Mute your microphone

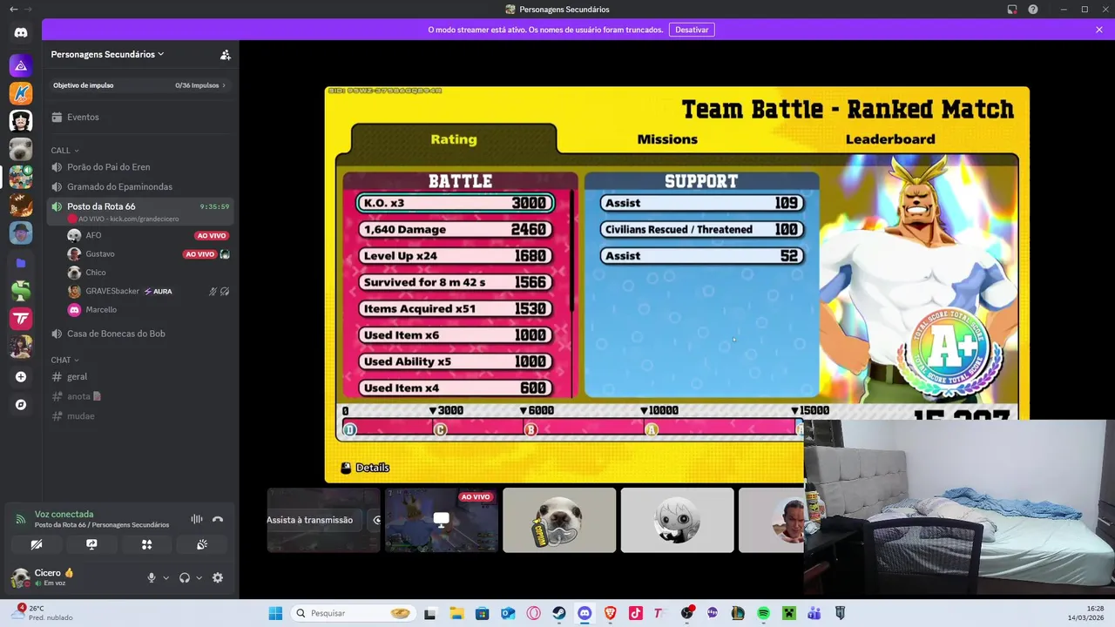152,577
